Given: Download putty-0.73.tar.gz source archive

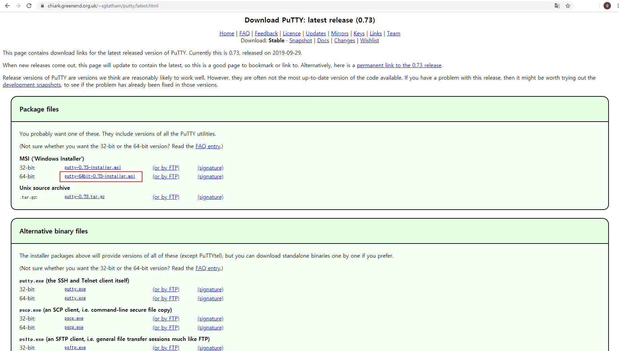Looking at the screenshot, I should pyautogui.click(x=84, y=196).
